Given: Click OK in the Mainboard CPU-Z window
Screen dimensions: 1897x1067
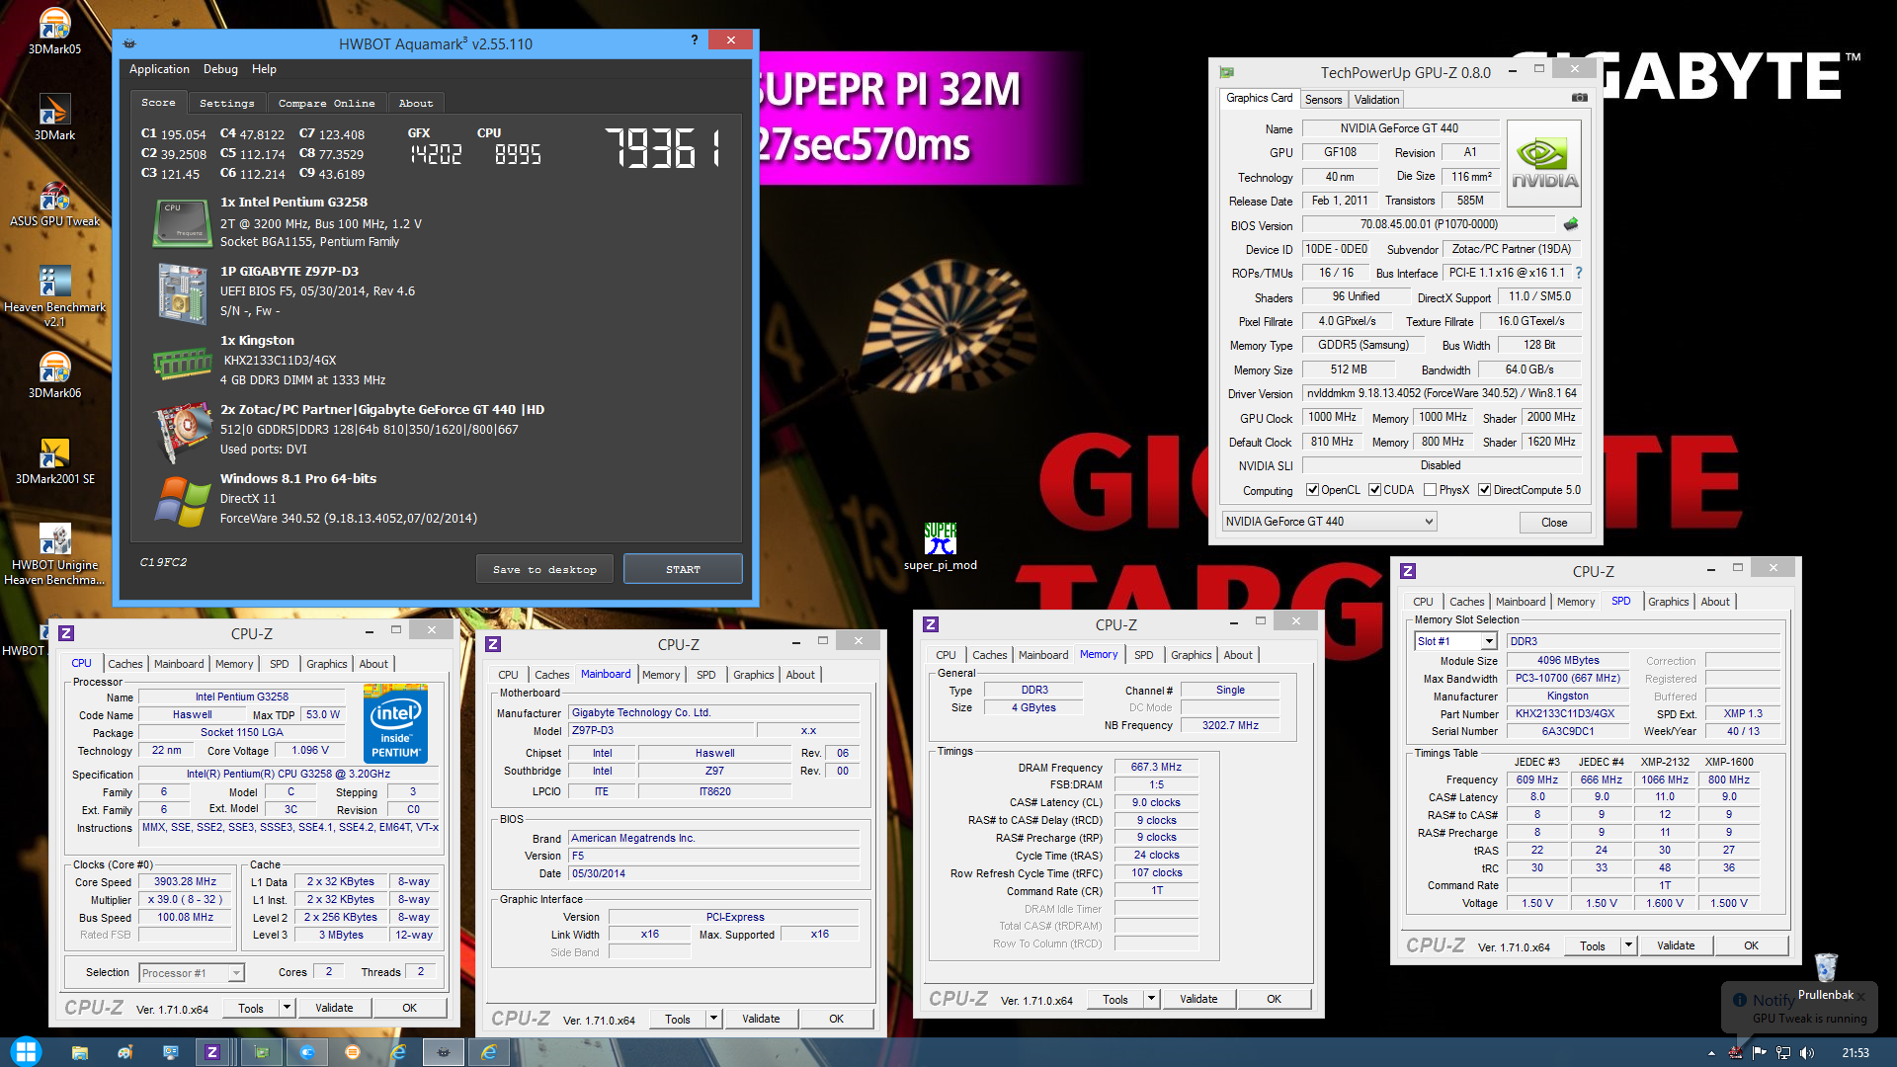Looking at the screenshot, I should point(836,1019).
